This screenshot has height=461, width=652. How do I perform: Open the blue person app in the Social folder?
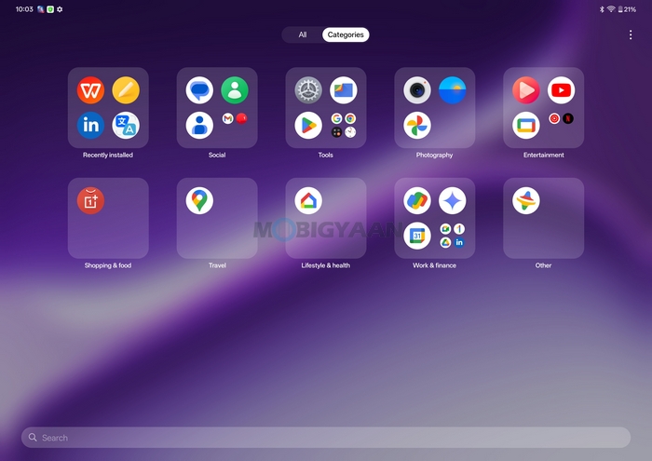[x=199, y=125]
